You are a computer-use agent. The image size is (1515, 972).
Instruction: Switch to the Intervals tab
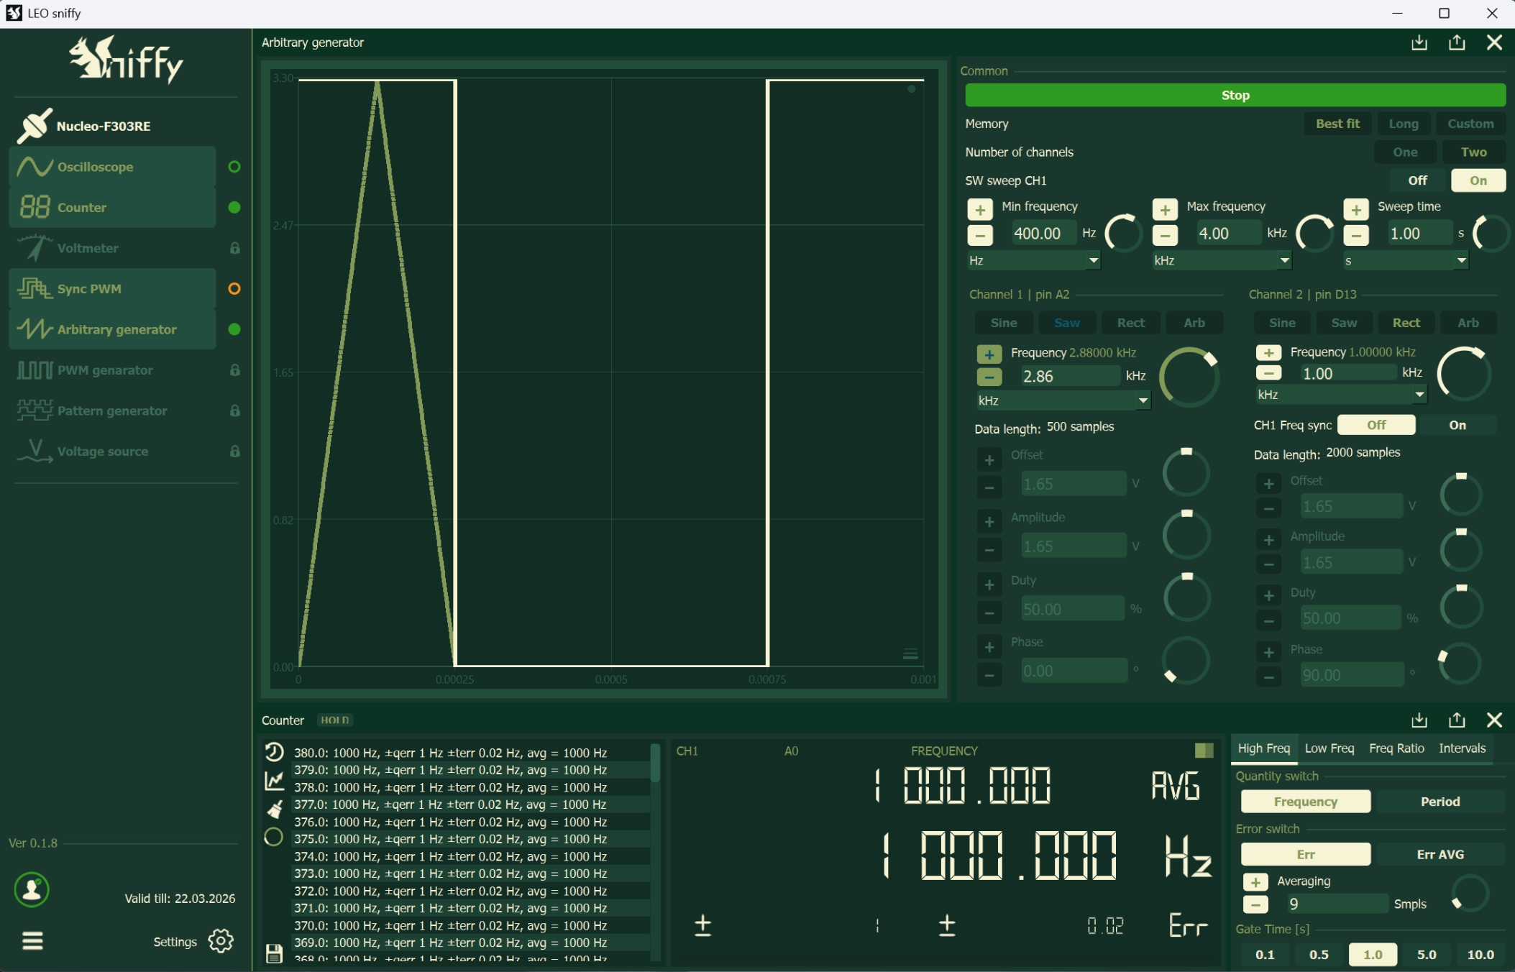(1462, 748)
